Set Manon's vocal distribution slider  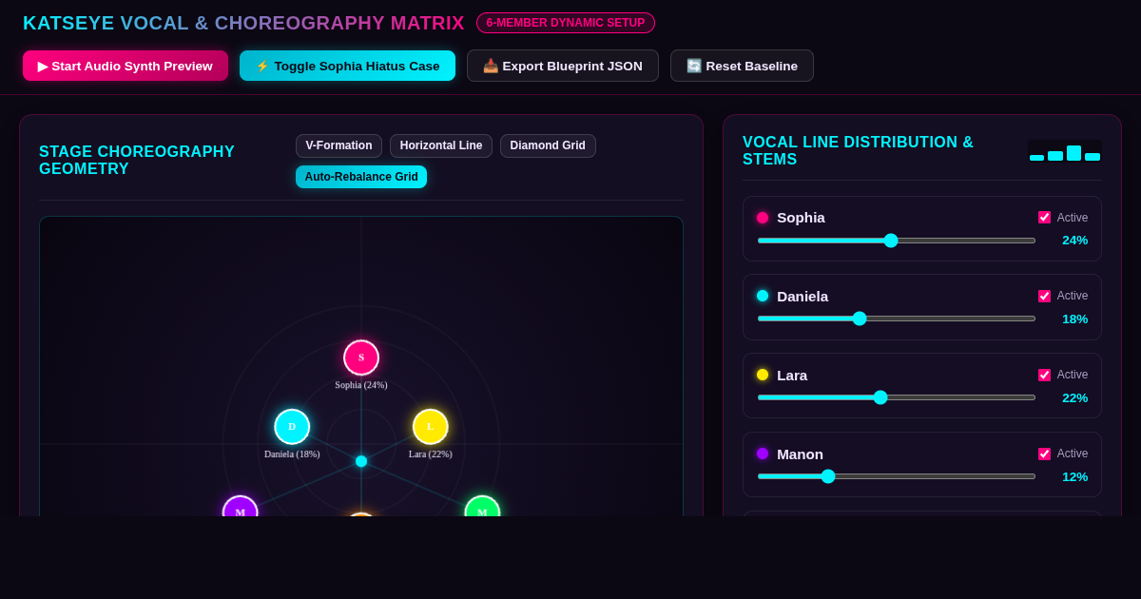coord(897,476)
